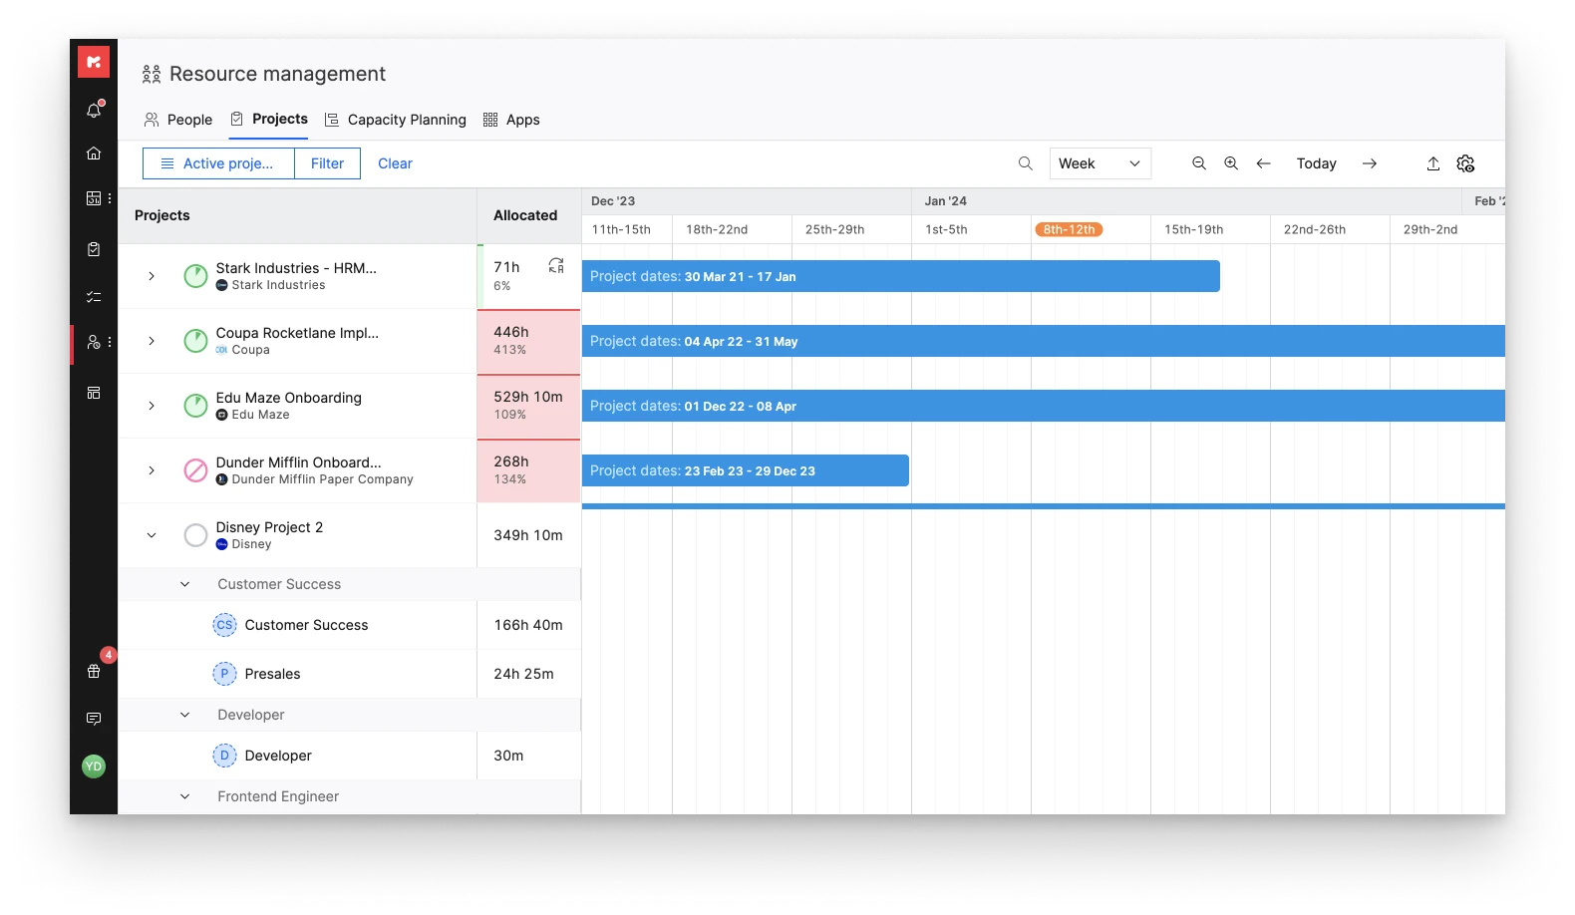Go to next period arrow
1575x915 pixels.
1370,163
